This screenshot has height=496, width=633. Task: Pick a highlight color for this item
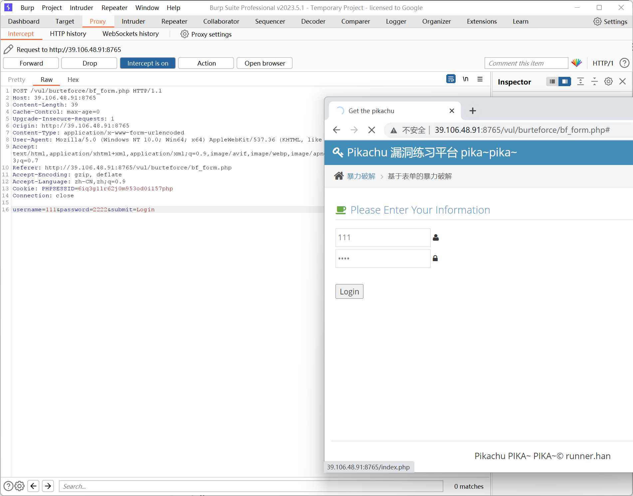coord(576,63)
